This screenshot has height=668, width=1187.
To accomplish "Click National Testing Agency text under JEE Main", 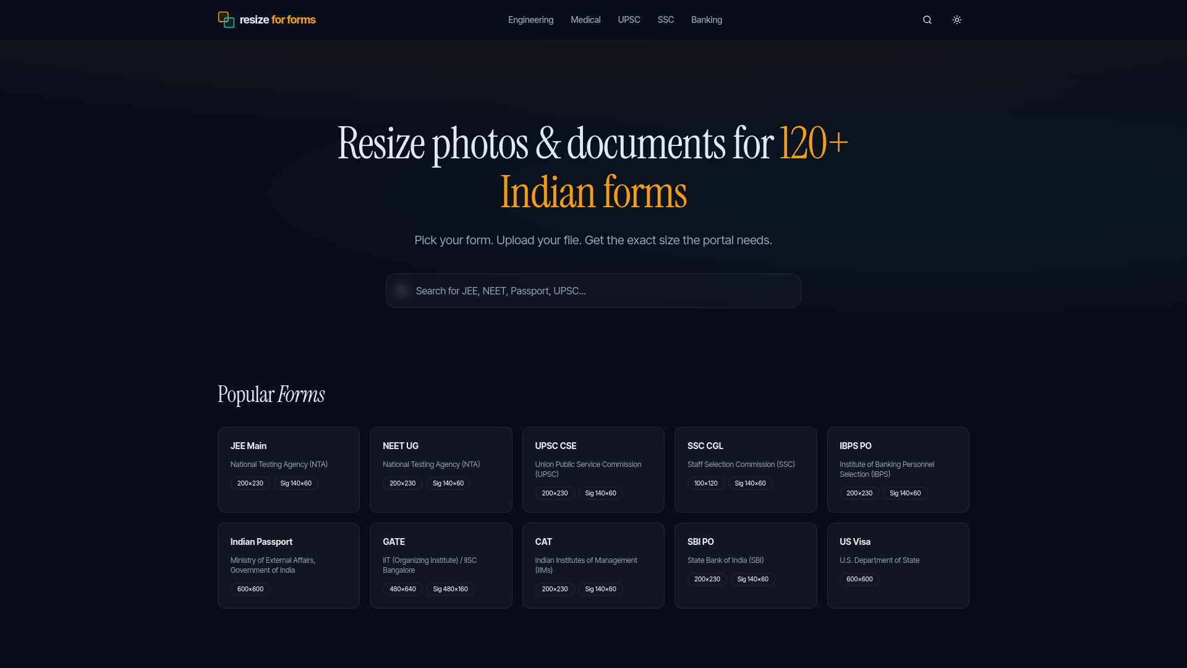I will pyautogui.click(x=279, y=465).
